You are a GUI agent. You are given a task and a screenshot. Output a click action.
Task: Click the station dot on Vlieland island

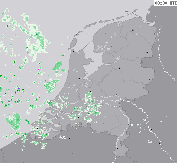pos(76,34)
